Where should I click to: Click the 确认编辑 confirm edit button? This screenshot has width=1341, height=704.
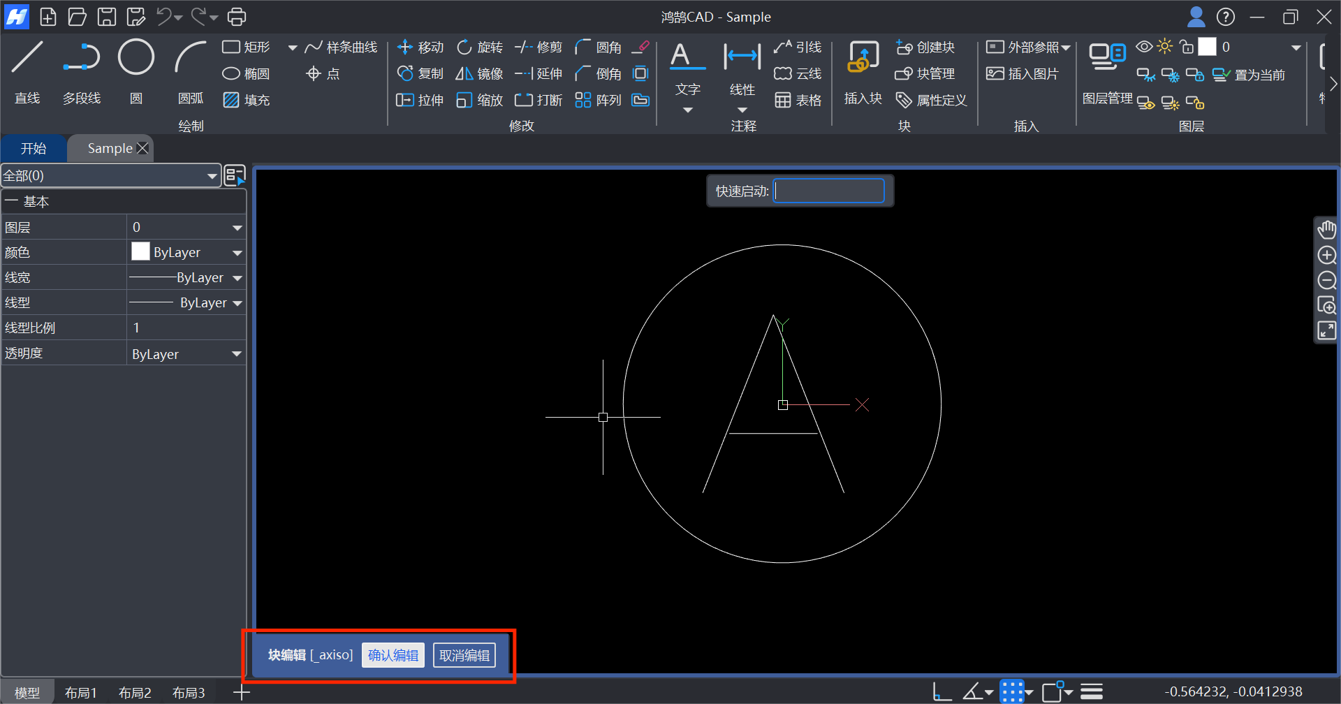pyautogui.click(x=393, y=655)
